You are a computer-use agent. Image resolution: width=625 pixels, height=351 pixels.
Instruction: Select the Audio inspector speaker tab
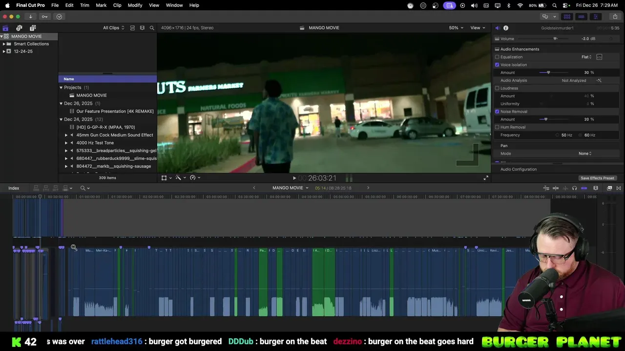pos(497,28)
